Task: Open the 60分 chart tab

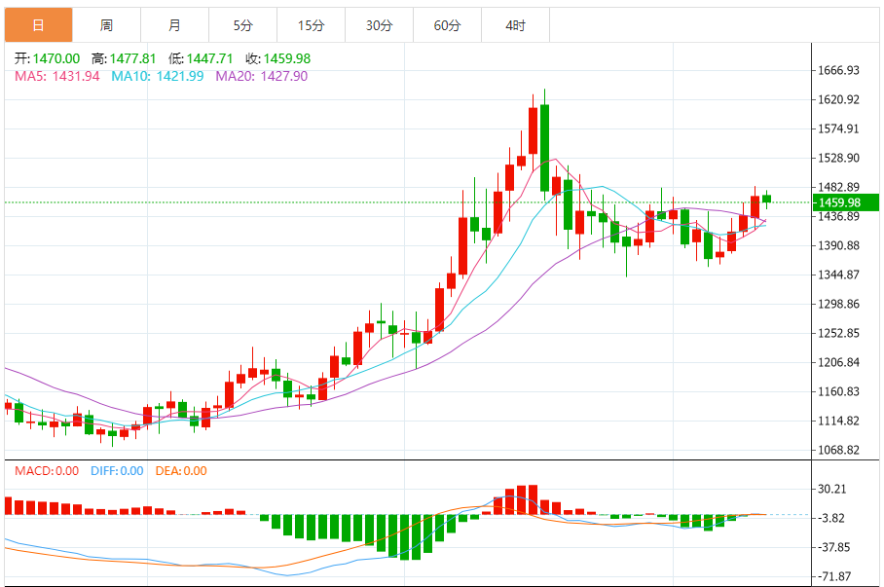Action: (x=447, y=25)
